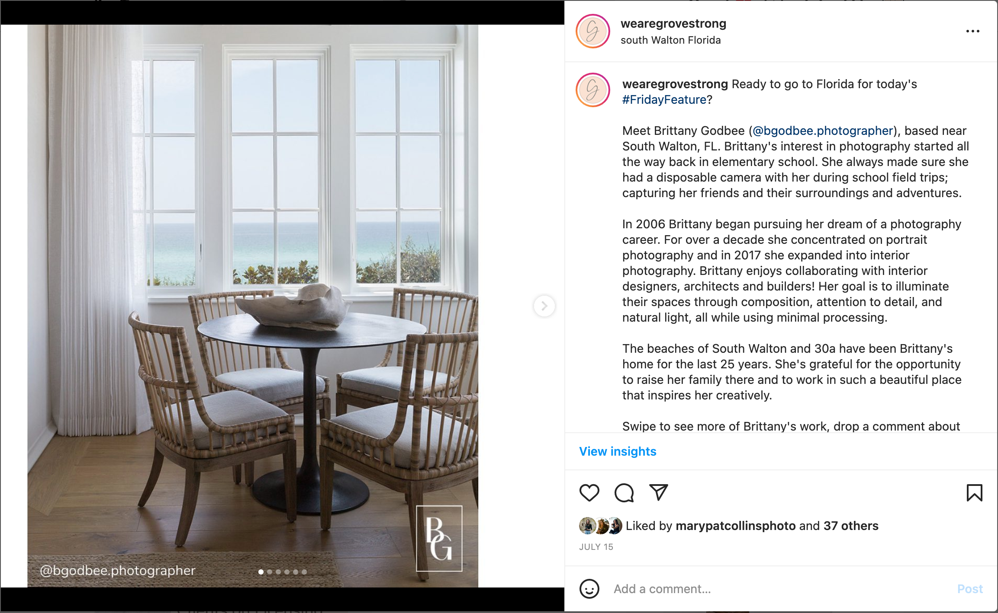The image size is (998, 613).
Task: Click the Post comment button
Action: tap(970, 589)
